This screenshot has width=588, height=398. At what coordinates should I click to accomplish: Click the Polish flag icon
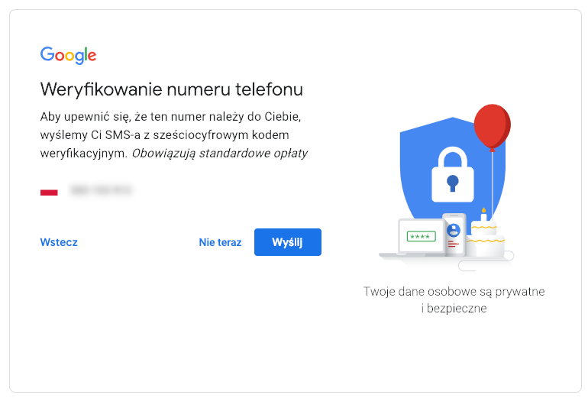49,191
